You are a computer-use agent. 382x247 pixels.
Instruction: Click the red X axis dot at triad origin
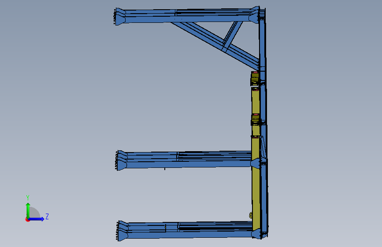click(27, 219)
